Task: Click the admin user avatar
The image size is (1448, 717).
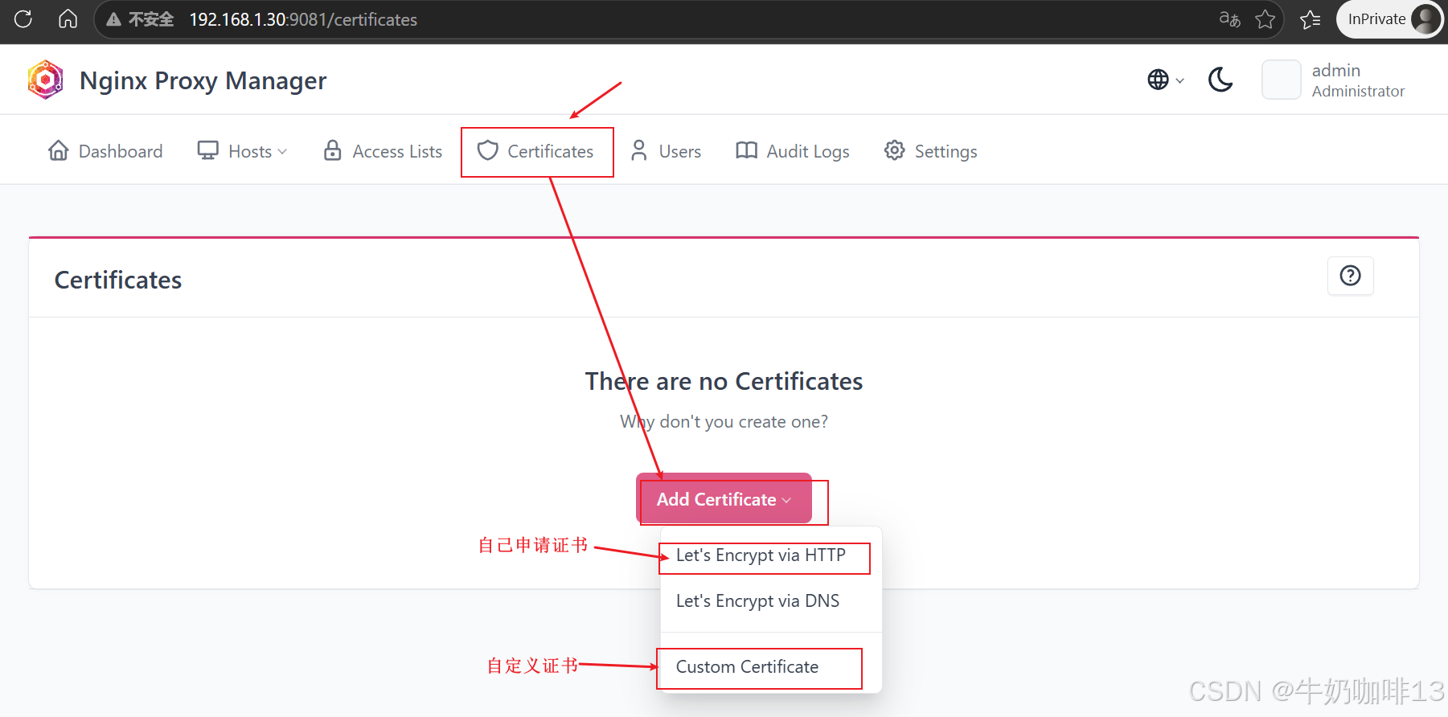Action: click(1281, 80)
